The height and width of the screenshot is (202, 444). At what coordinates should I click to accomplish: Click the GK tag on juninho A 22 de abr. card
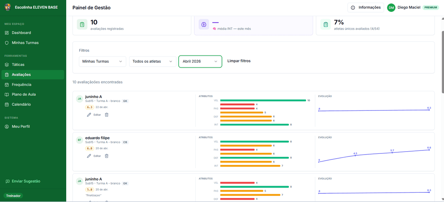click(x=125, y=101)
